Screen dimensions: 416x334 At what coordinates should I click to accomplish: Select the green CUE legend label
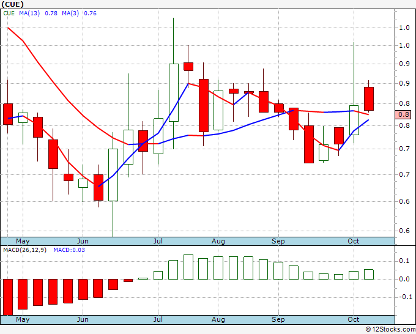click(x=9, y=13)
